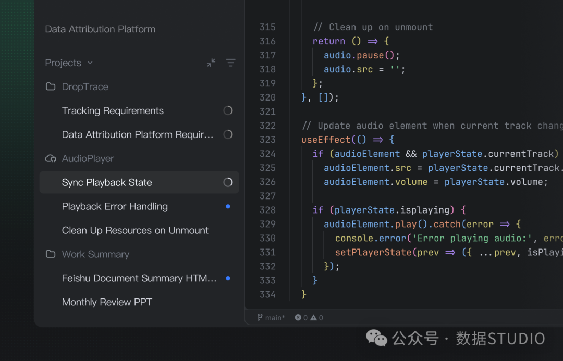Click the 'Update audio element' comment line
563x361 pixels.
pyautogui.click(x=432, y=126)
